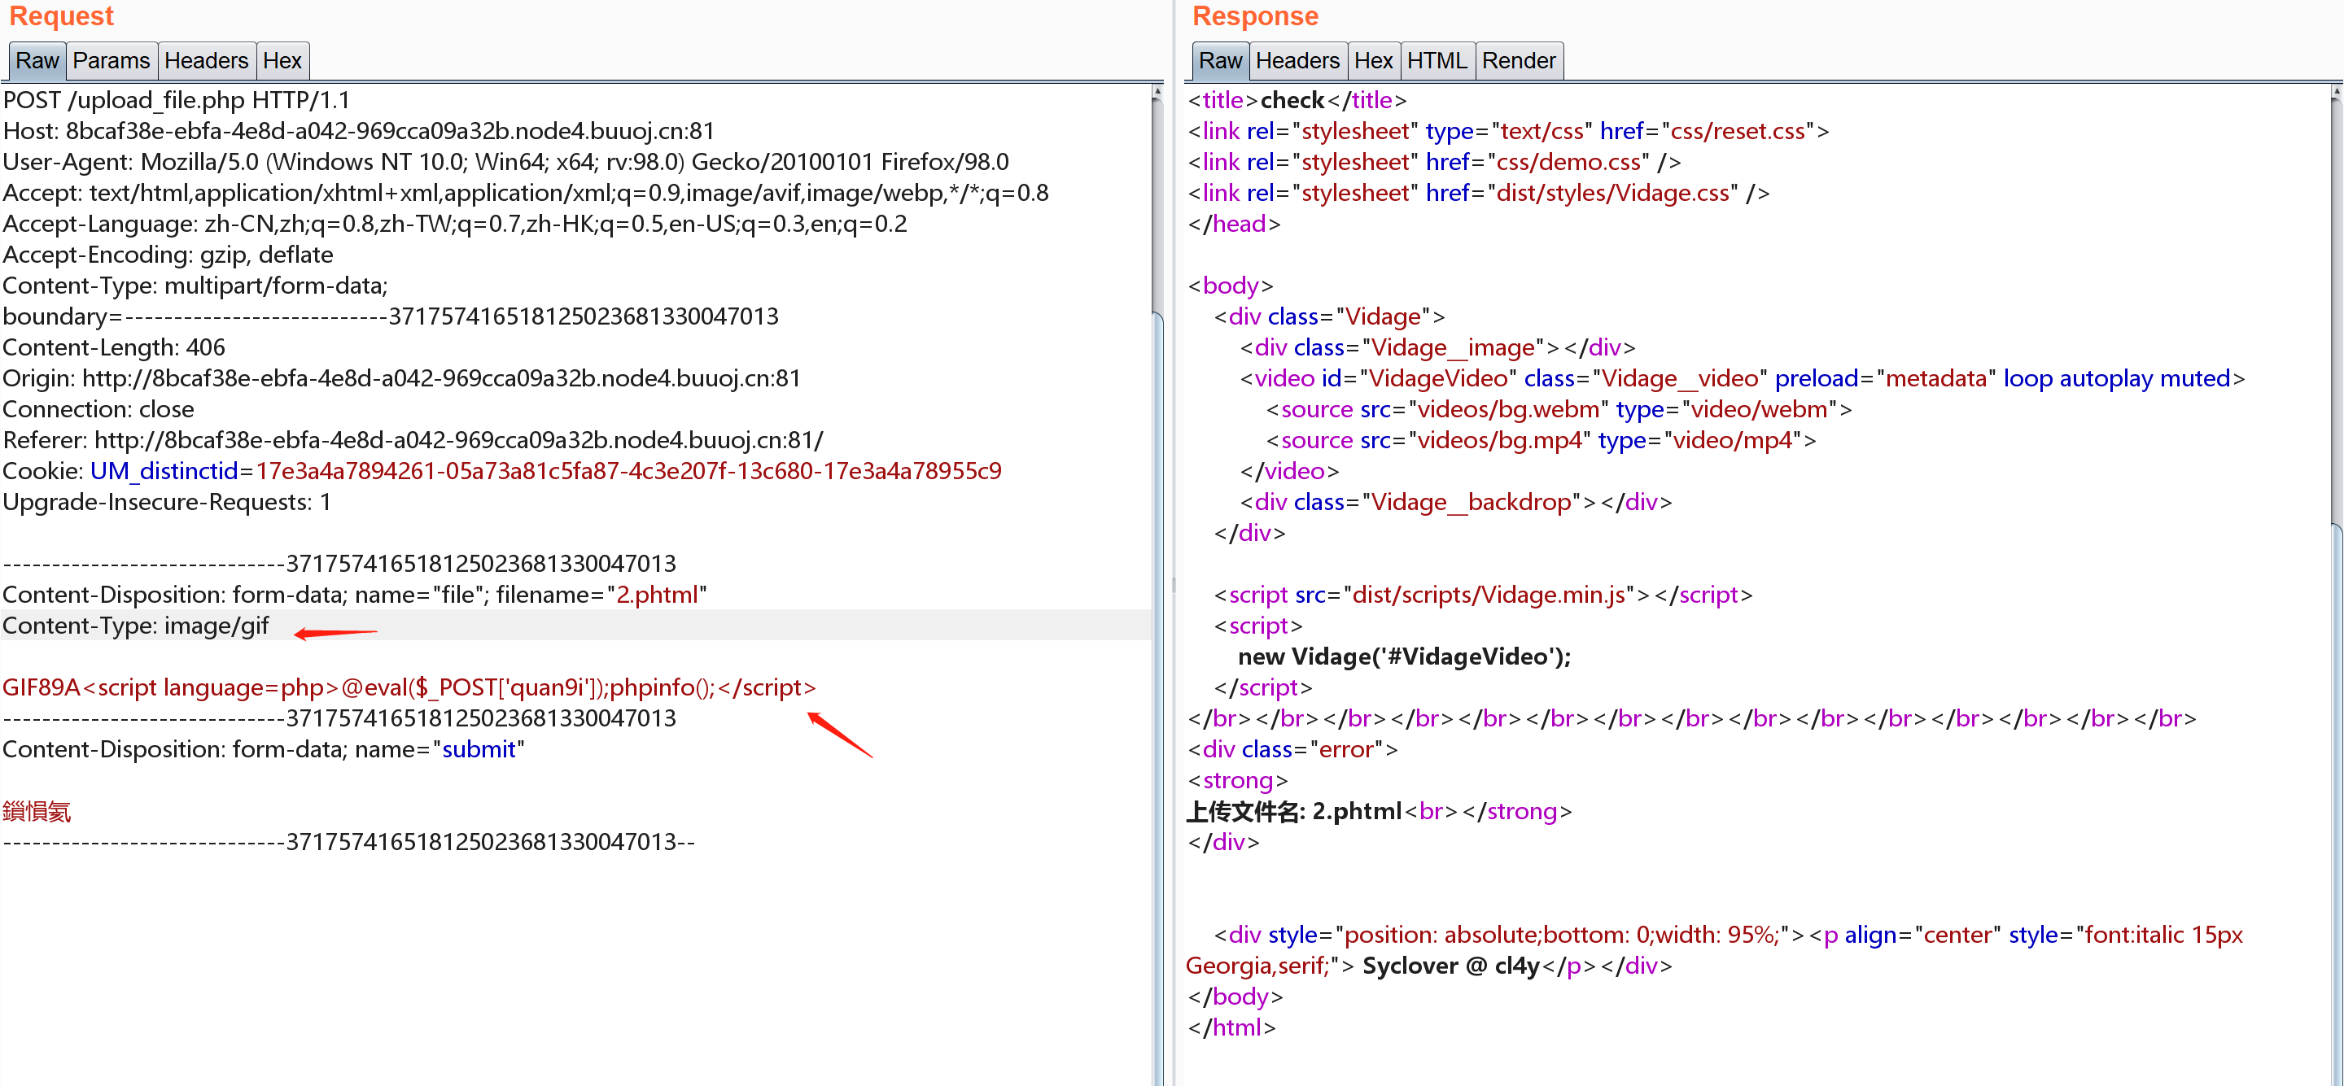
Task: Click the request pane scroll-up arrow
Action: point(1157,92)
